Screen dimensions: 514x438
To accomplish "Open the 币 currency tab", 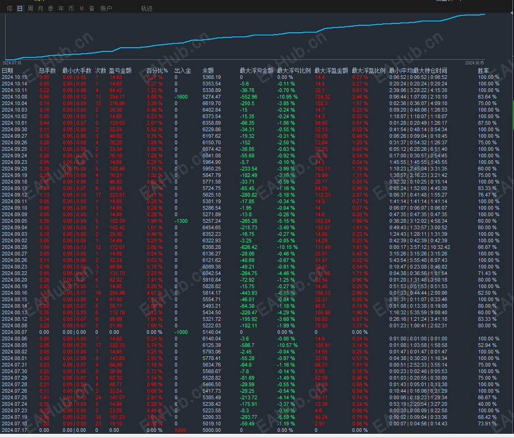I will click(x=71, y=8).
